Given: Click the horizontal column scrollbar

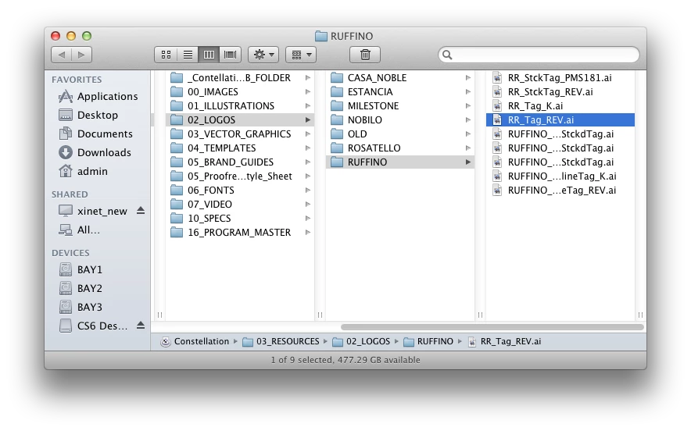Looking at the screenshot, I should (492, 327).
